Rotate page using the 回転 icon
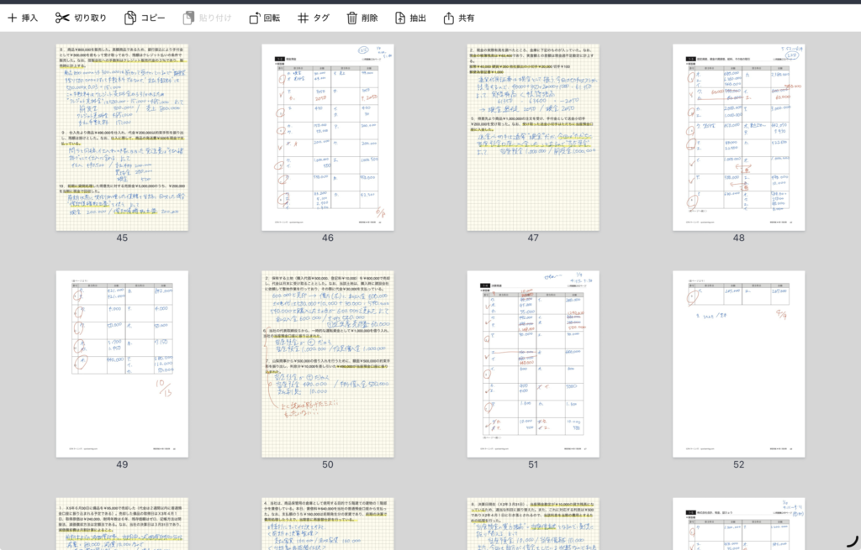The width and height of the screenshot is (861, 550). tap(254, 18)
